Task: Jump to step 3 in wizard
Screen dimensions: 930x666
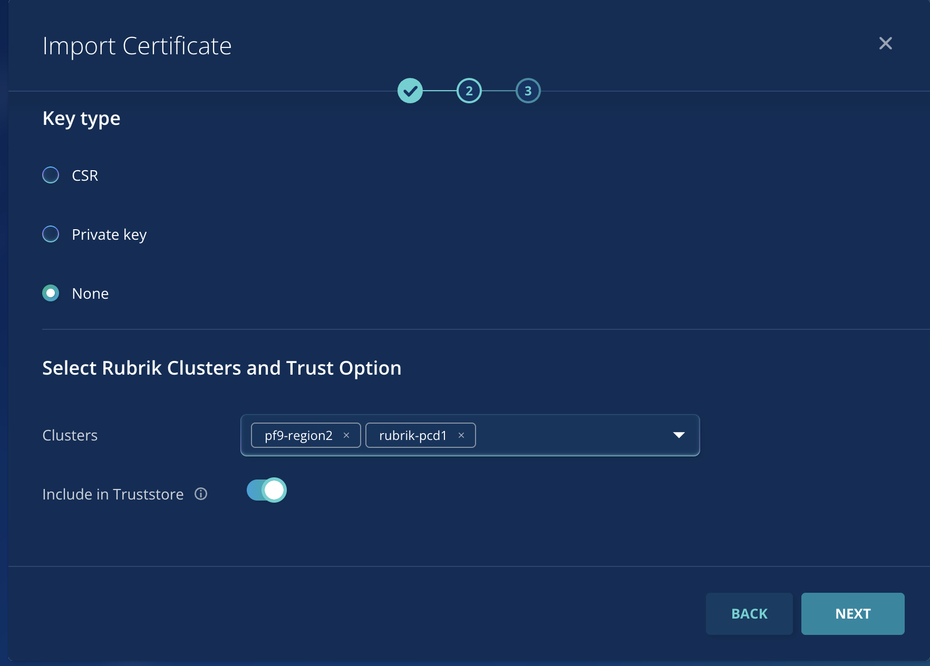Action: pos(528,91)
